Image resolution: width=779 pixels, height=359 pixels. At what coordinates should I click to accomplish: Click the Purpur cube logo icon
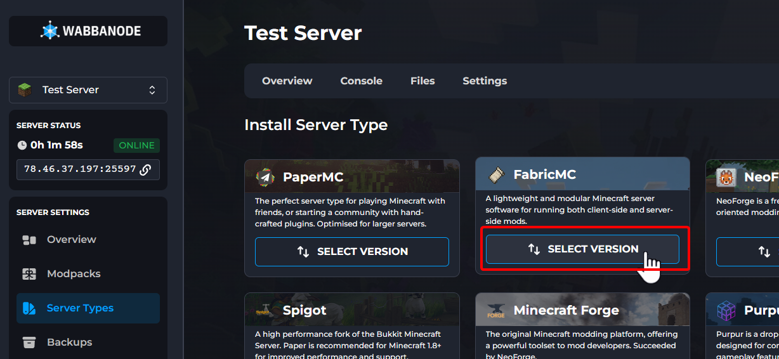pyautogui.click(x=726, y=310)
